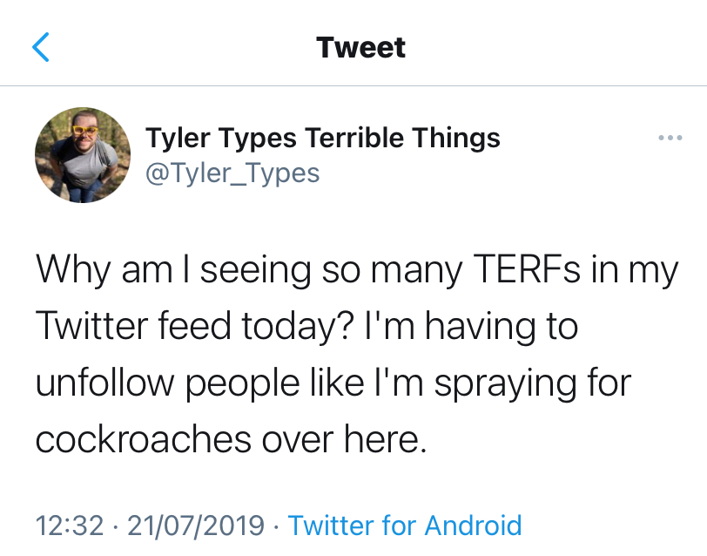Click the yellow glasses on the avatar

(x=85, y=132)
